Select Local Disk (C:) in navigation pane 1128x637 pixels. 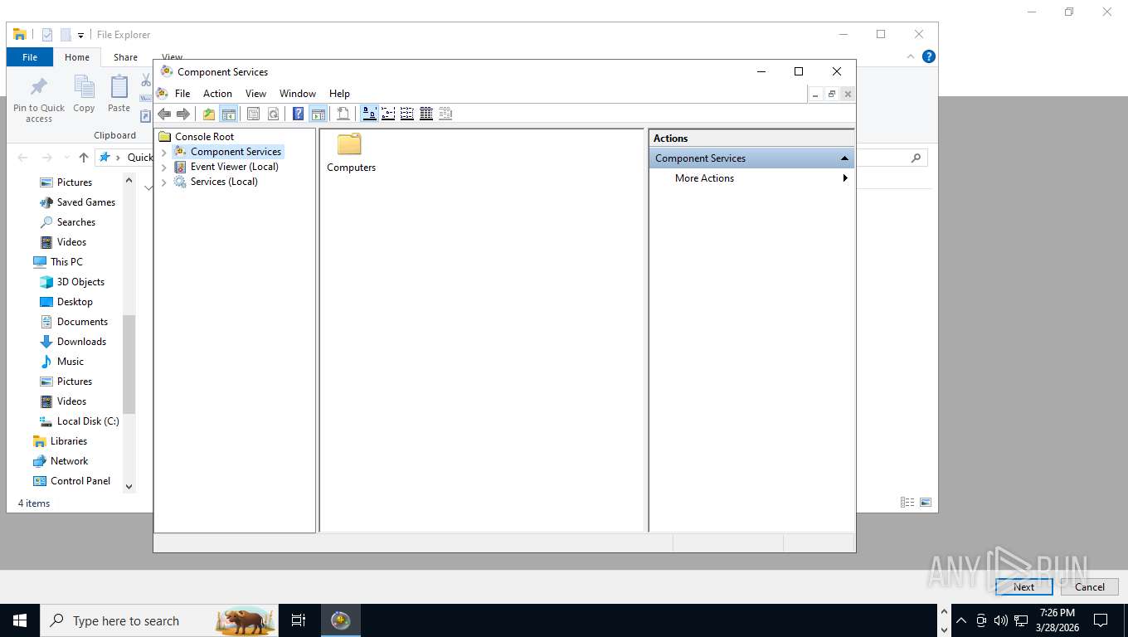[x=87, y=421]
